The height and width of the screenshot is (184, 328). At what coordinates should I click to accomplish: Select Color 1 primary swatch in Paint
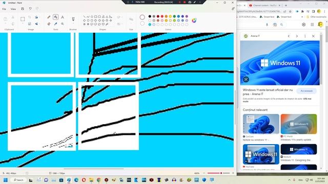[142, 17]
